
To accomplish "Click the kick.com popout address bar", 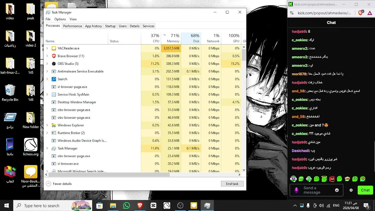I will [324, 13].
